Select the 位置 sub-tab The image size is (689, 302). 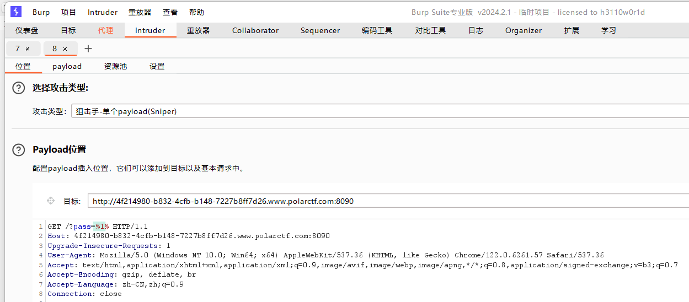click(23, 66)
